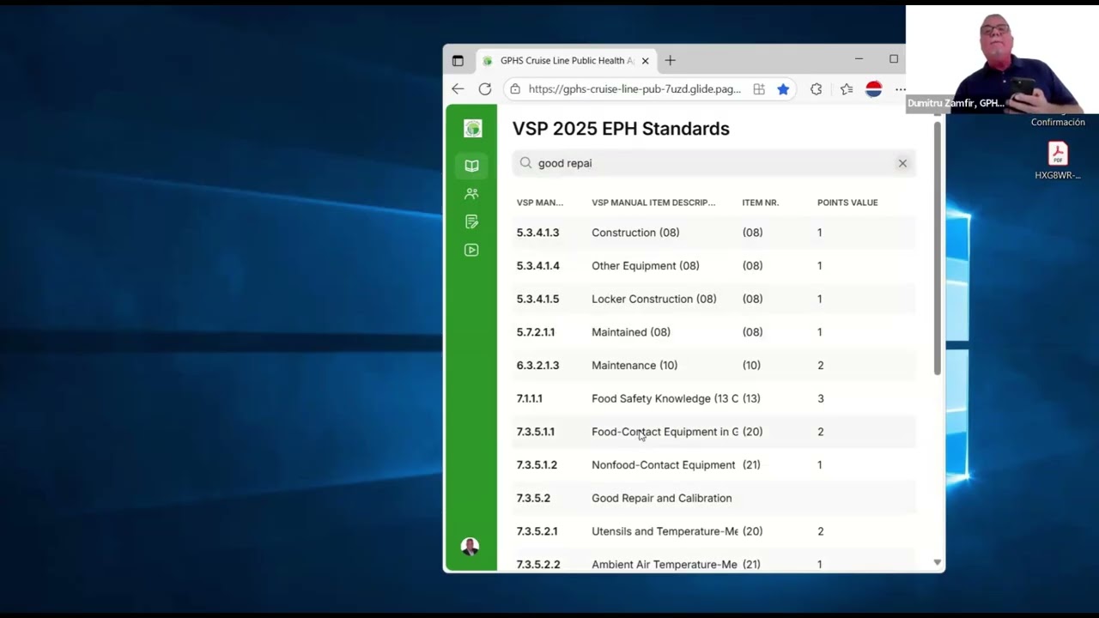Open the browser settings ellipsis menu

coord(900,89)
